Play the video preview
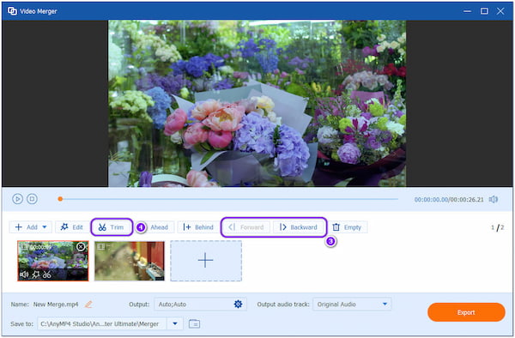The width and height of the screenshot is (515, 338). (x=17, y=199)
